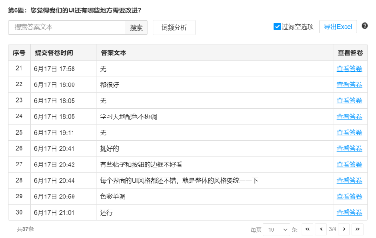Toggle the 过滤空选项 checkbox
Viewport: 376px width, 238px height.
(x=277, y=27)
